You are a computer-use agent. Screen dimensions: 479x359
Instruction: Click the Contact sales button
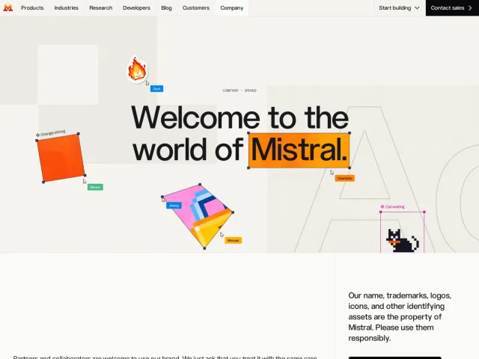pos(452,8)
